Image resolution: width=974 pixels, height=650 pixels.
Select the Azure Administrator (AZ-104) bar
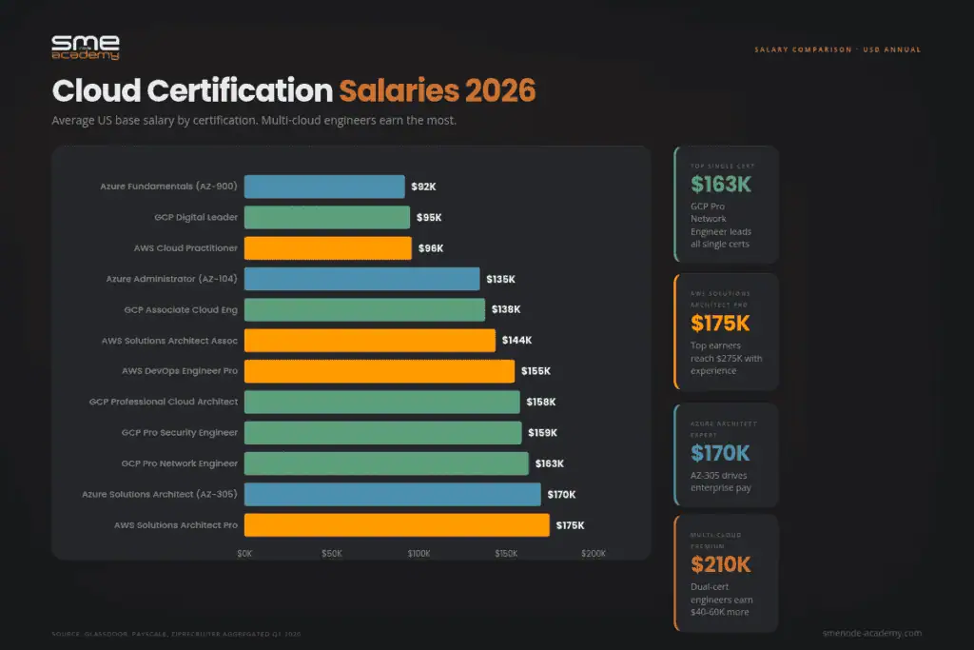[362, 279]
